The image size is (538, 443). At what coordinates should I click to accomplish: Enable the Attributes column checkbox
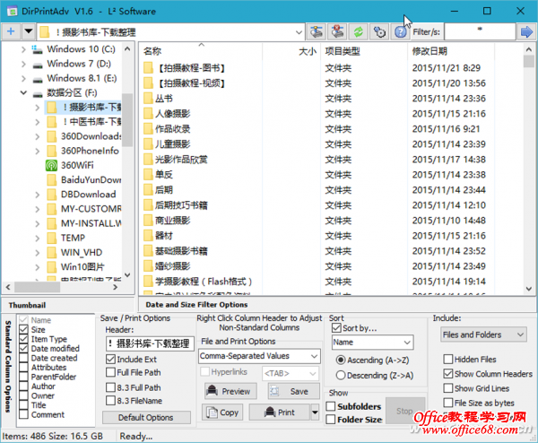(x=23, y=368)
